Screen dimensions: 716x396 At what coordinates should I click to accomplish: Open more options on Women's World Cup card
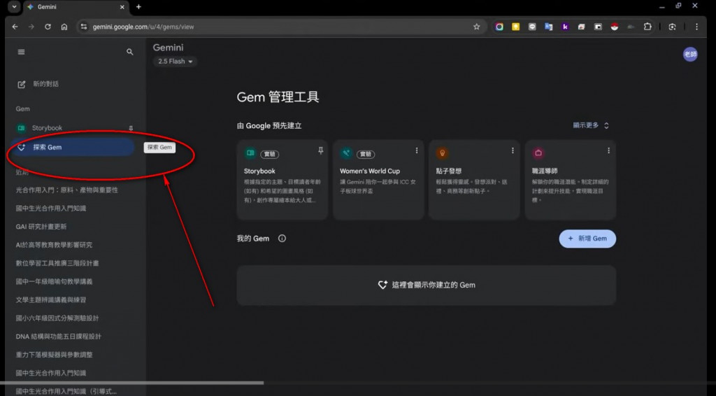tap(417, 150)
